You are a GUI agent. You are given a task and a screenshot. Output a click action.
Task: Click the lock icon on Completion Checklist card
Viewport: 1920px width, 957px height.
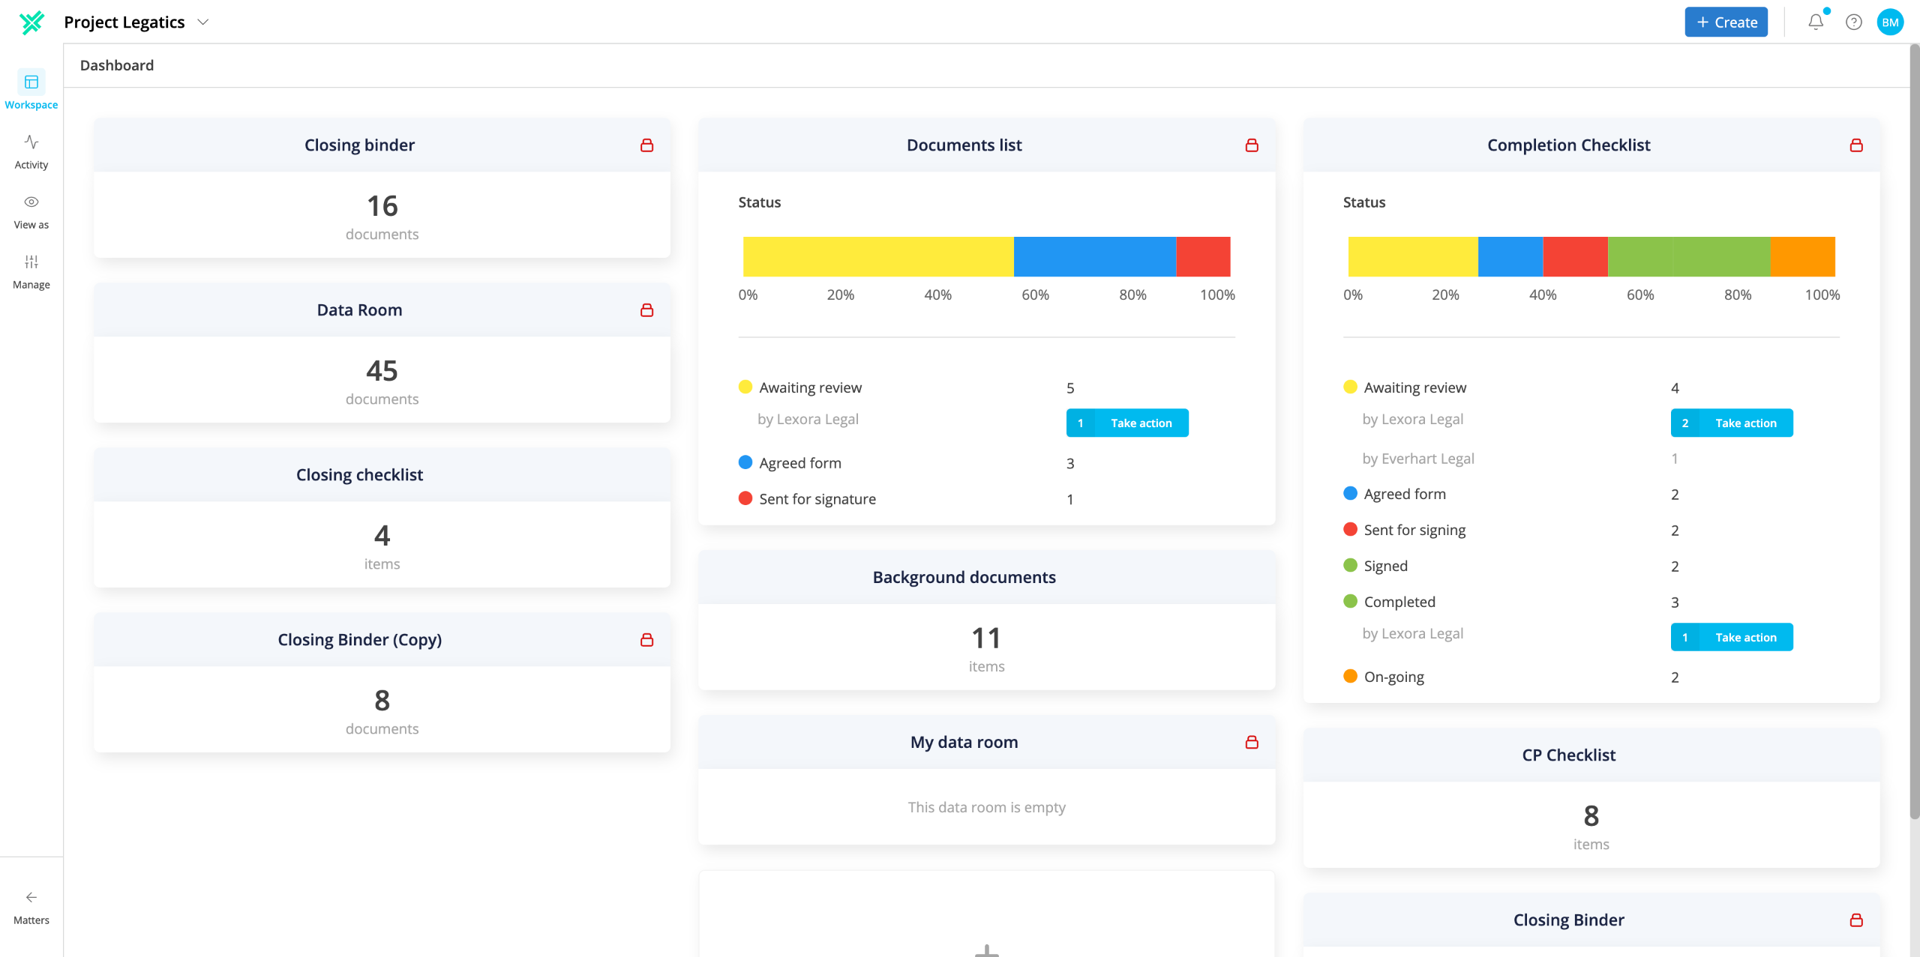point(1856,145)
